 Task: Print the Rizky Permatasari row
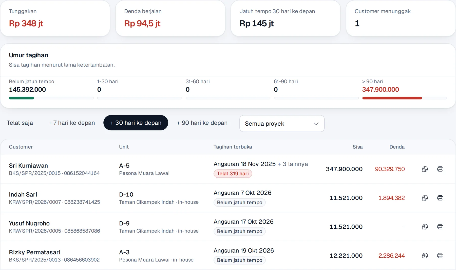pos(440,256)
